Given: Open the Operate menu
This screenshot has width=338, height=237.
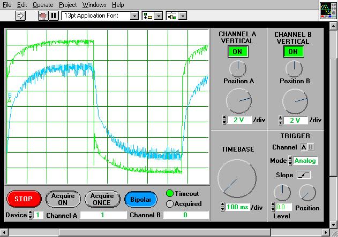Looking at the screenshot, I should click(43, 5).
